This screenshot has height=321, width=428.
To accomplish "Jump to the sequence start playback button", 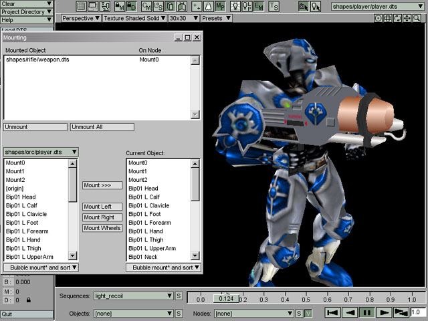I will (332, 312).
